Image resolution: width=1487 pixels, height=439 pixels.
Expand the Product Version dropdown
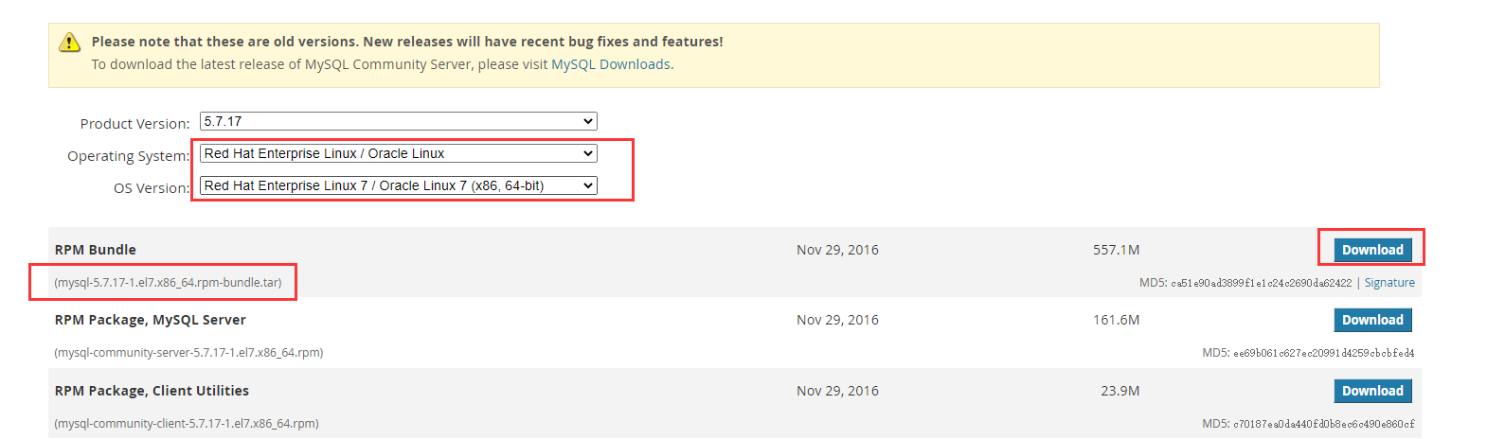coord(398,121)
